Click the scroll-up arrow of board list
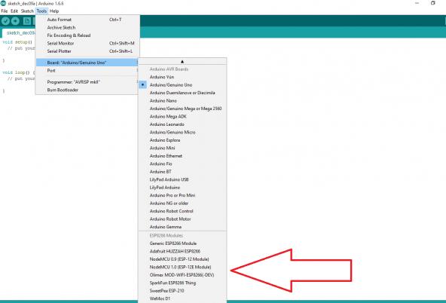446x303 pixels. pos(182,62)
